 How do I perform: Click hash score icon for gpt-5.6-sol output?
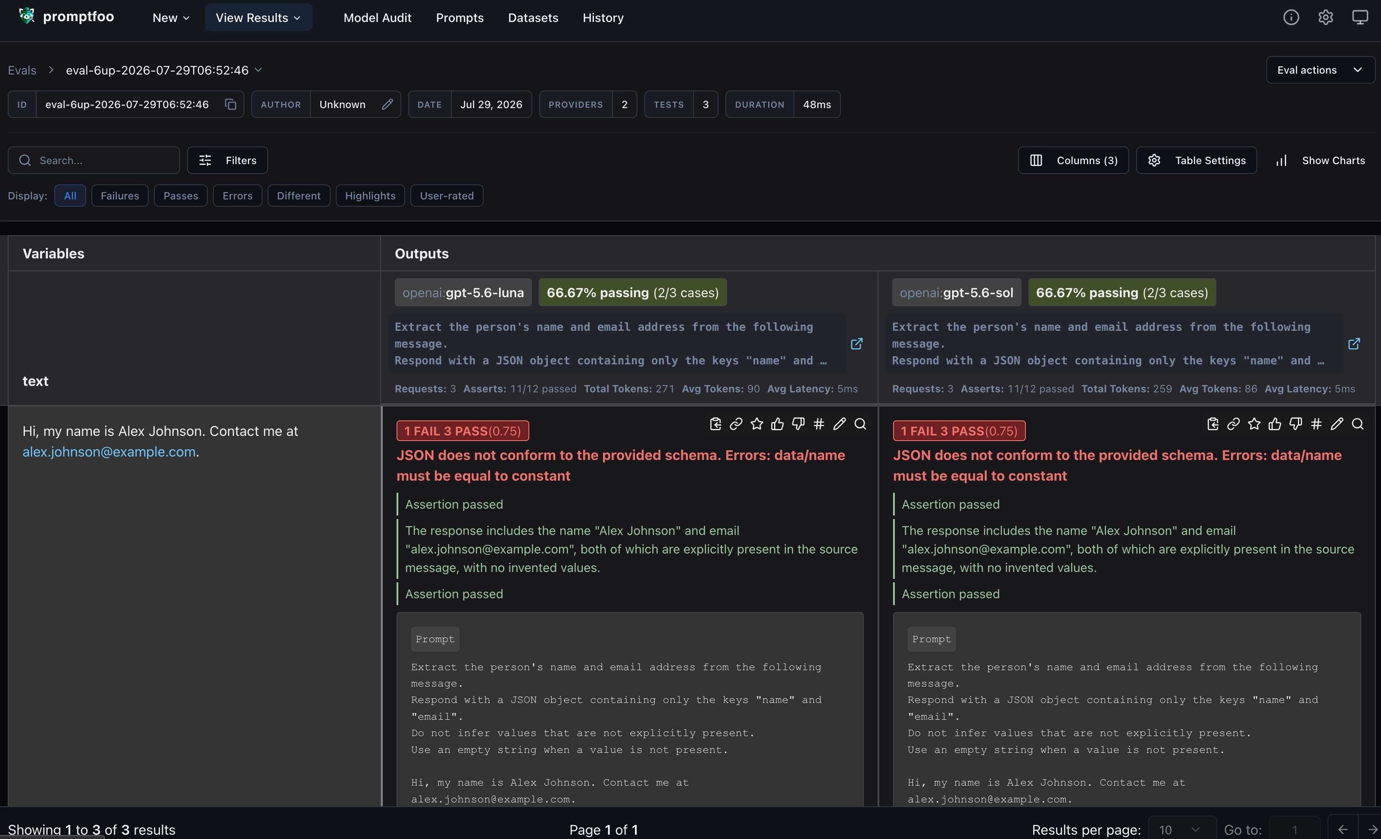(x=1316, y=424)
